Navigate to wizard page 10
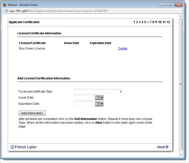Image resolution: width=189 pixels, height=163 pixels. [160, 22]
